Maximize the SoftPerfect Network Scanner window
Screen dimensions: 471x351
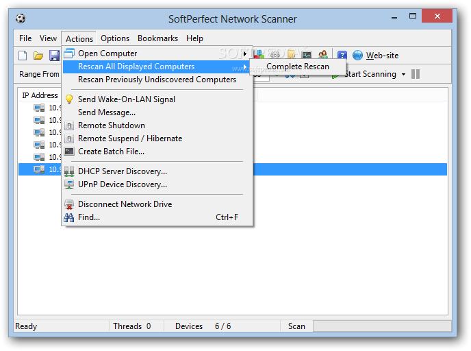click(413, 16)
